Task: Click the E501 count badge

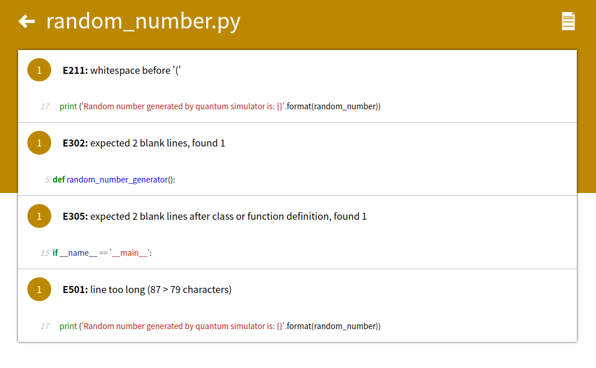Action: [39, 290]
